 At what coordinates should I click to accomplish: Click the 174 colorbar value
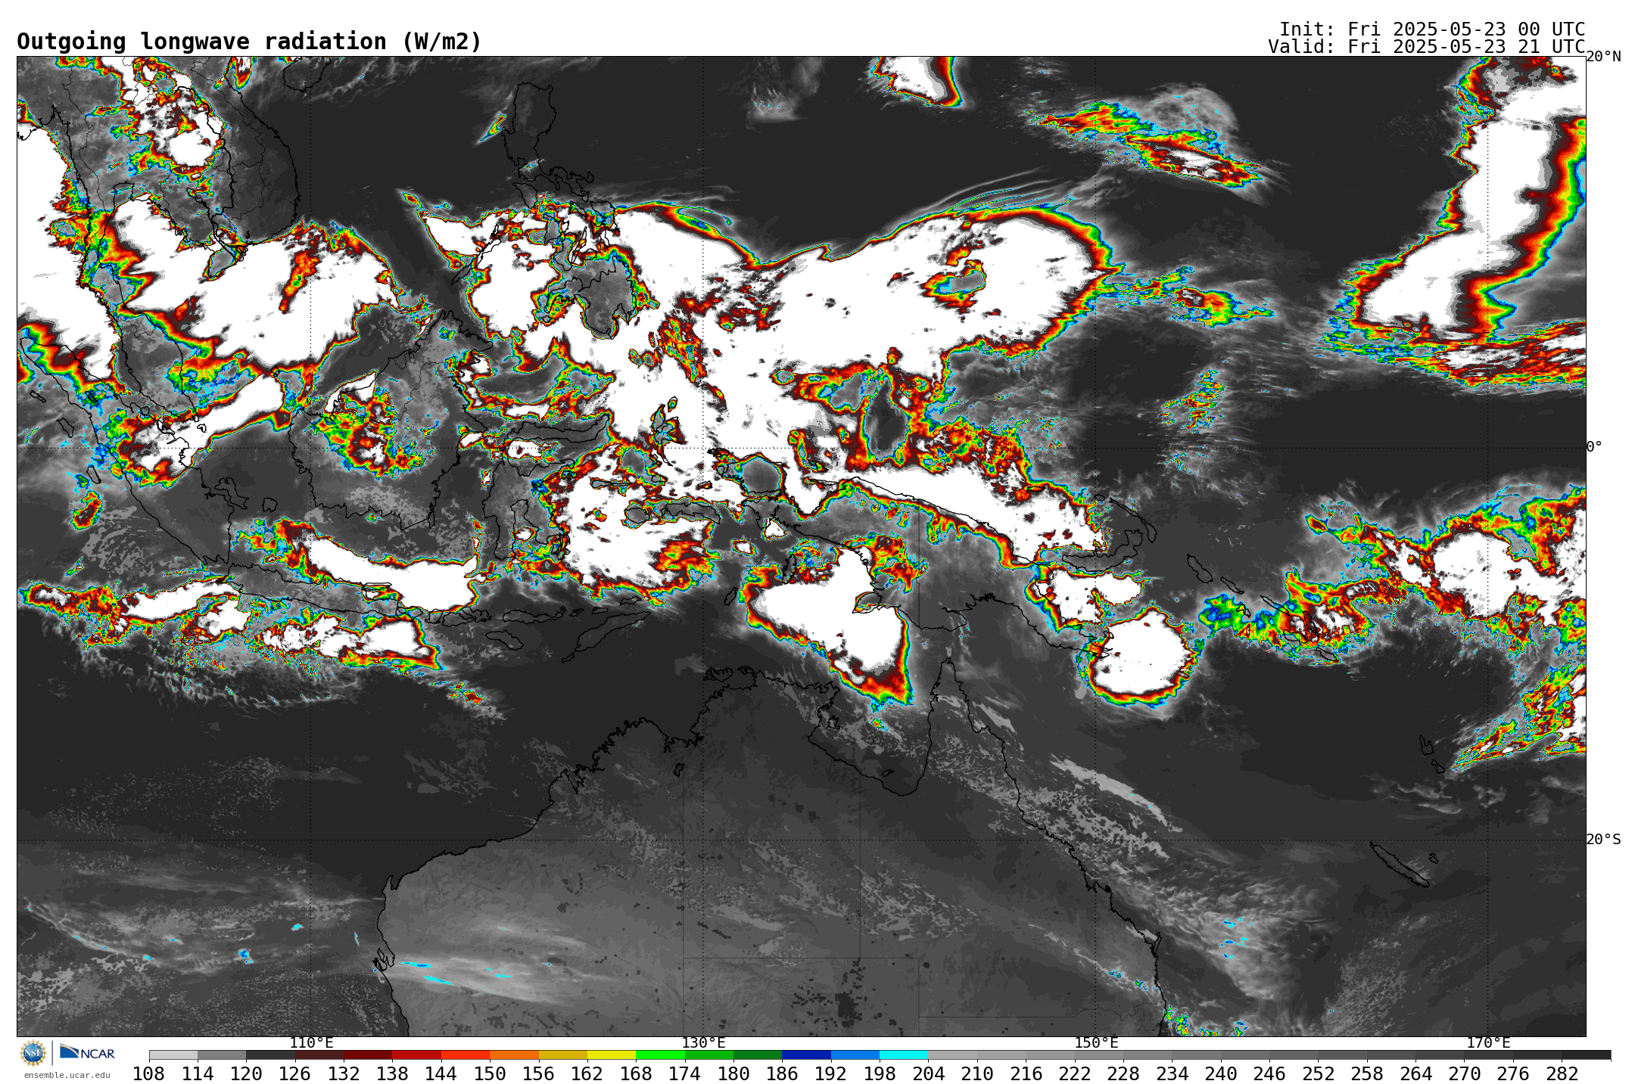(x=685, y=1073)
